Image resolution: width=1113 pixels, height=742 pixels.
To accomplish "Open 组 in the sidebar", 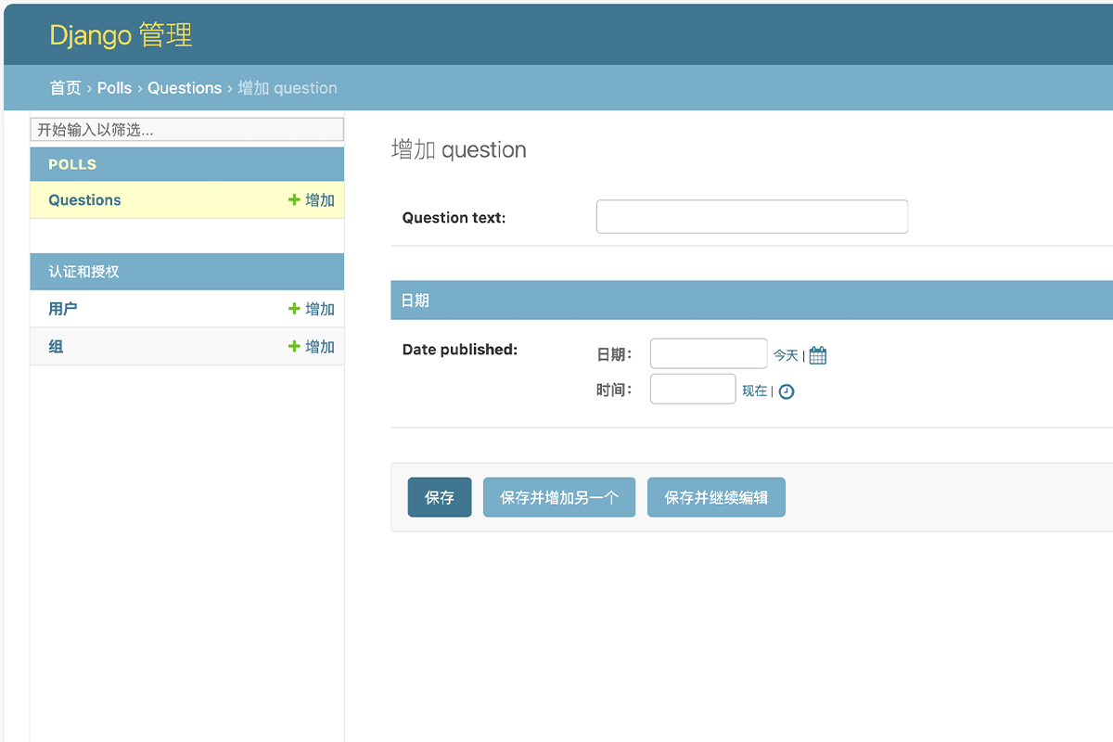I will click(x=56, y=346).
